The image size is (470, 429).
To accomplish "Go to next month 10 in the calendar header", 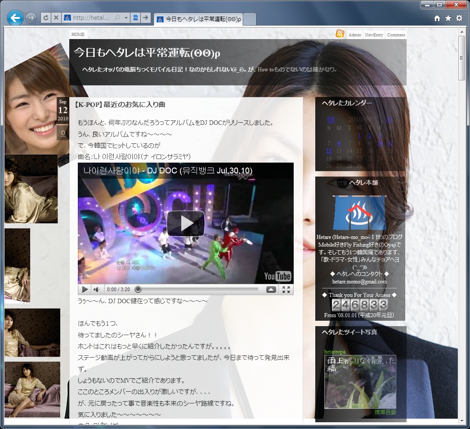I will [389, 119].
